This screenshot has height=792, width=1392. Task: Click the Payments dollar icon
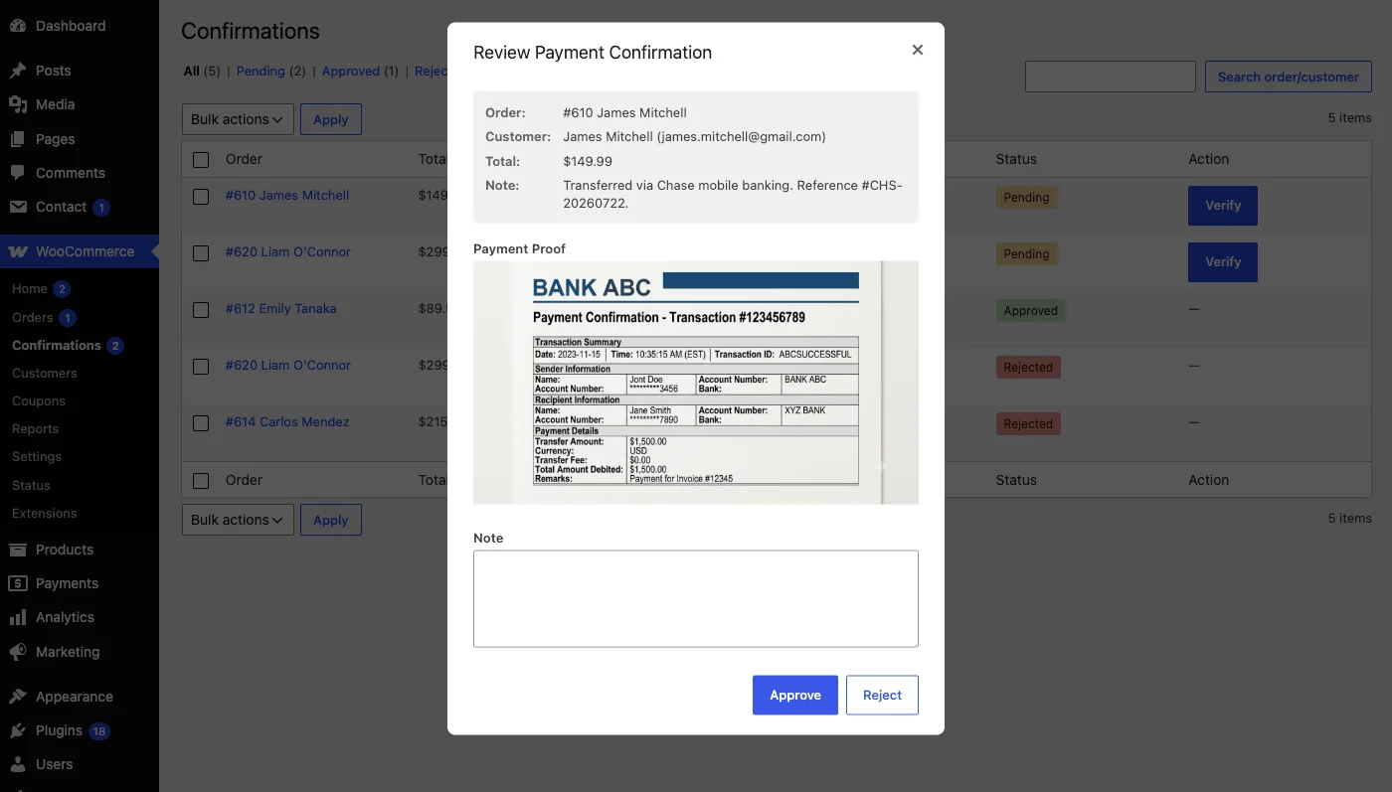click(18, 583)
